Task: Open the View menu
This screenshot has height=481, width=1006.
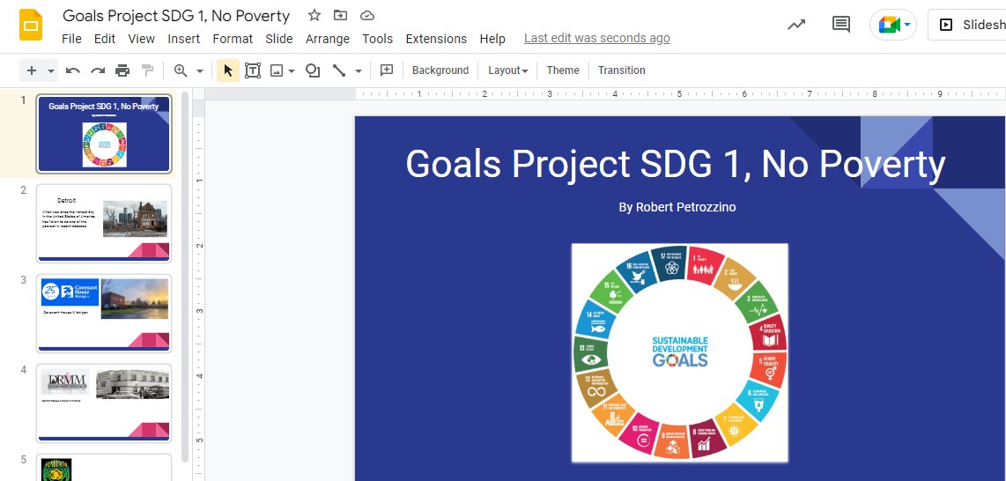Action: [x=141, y=39]
